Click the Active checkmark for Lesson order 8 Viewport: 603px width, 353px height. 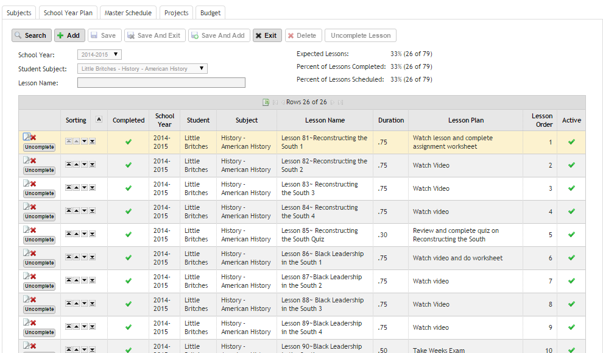pos(571,304)
